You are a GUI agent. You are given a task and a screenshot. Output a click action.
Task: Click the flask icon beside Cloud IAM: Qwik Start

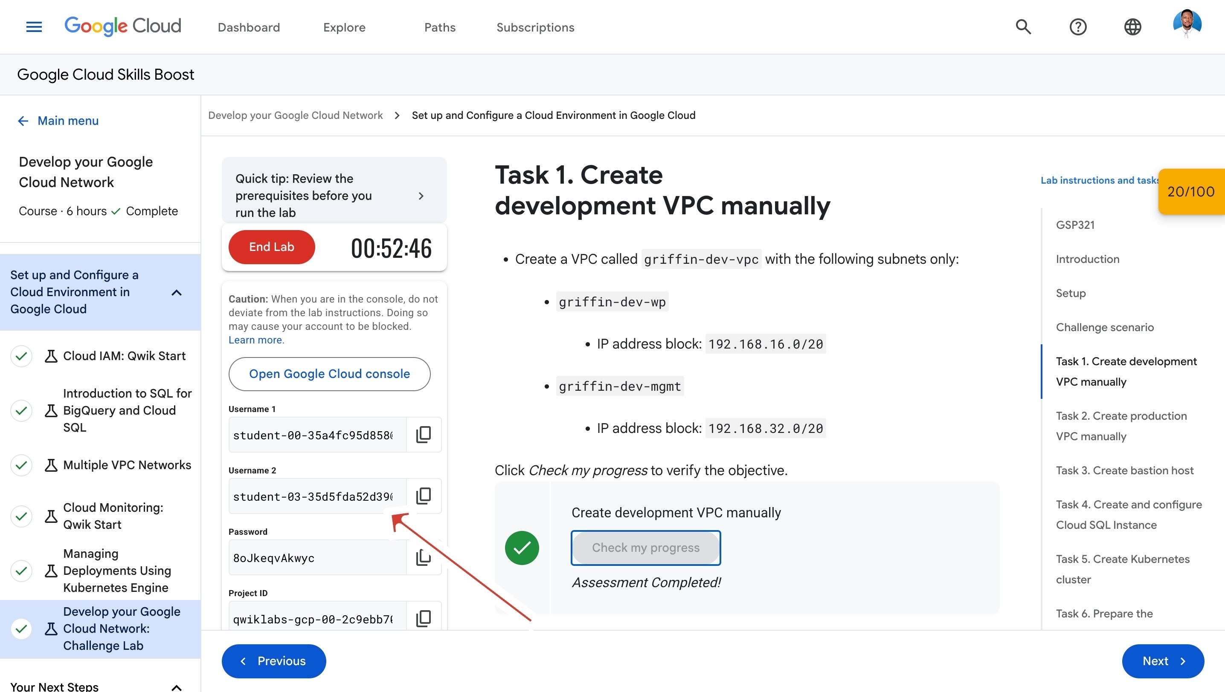coord(51,356)
